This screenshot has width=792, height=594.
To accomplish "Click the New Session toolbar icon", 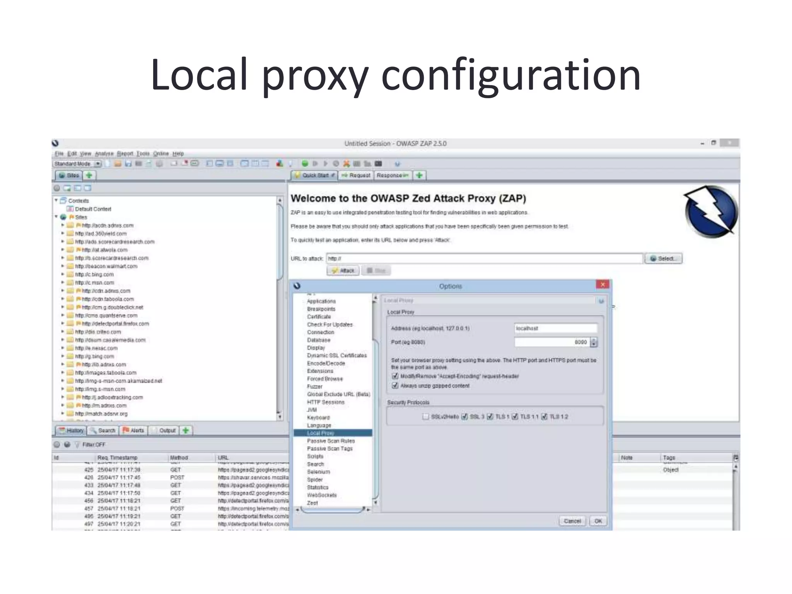I will (x=107, y=164).
